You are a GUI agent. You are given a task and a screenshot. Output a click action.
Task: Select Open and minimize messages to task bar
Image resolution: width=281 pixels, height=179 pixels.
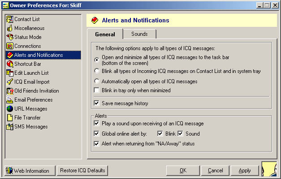coord(97,60)
